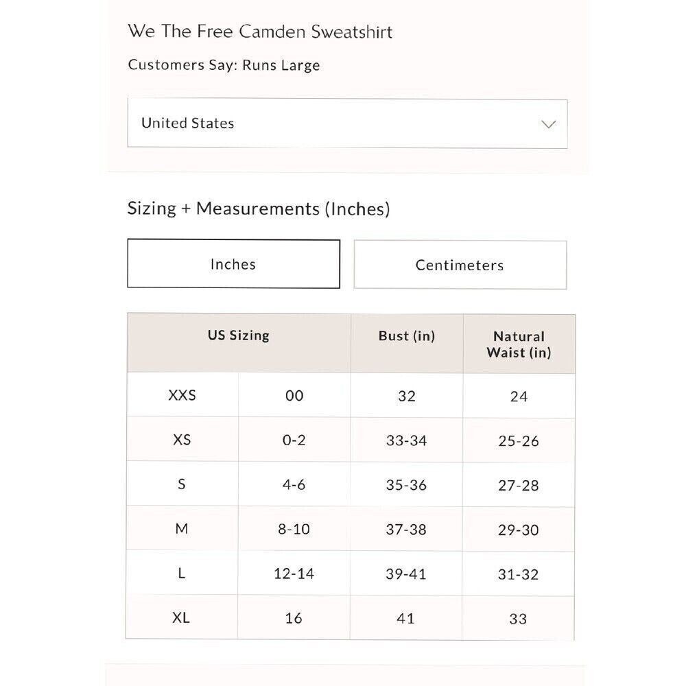Open the United States country dropdown
This screenshot has height=686, width=686.
pyautogui.click(x=346, y=123)
